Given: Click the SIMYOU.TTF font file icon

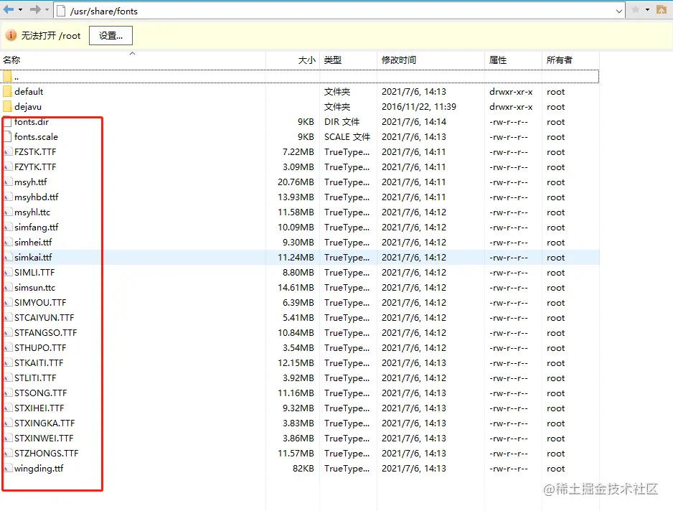Looking at the screenshot, I should click(x=7, y=303).
